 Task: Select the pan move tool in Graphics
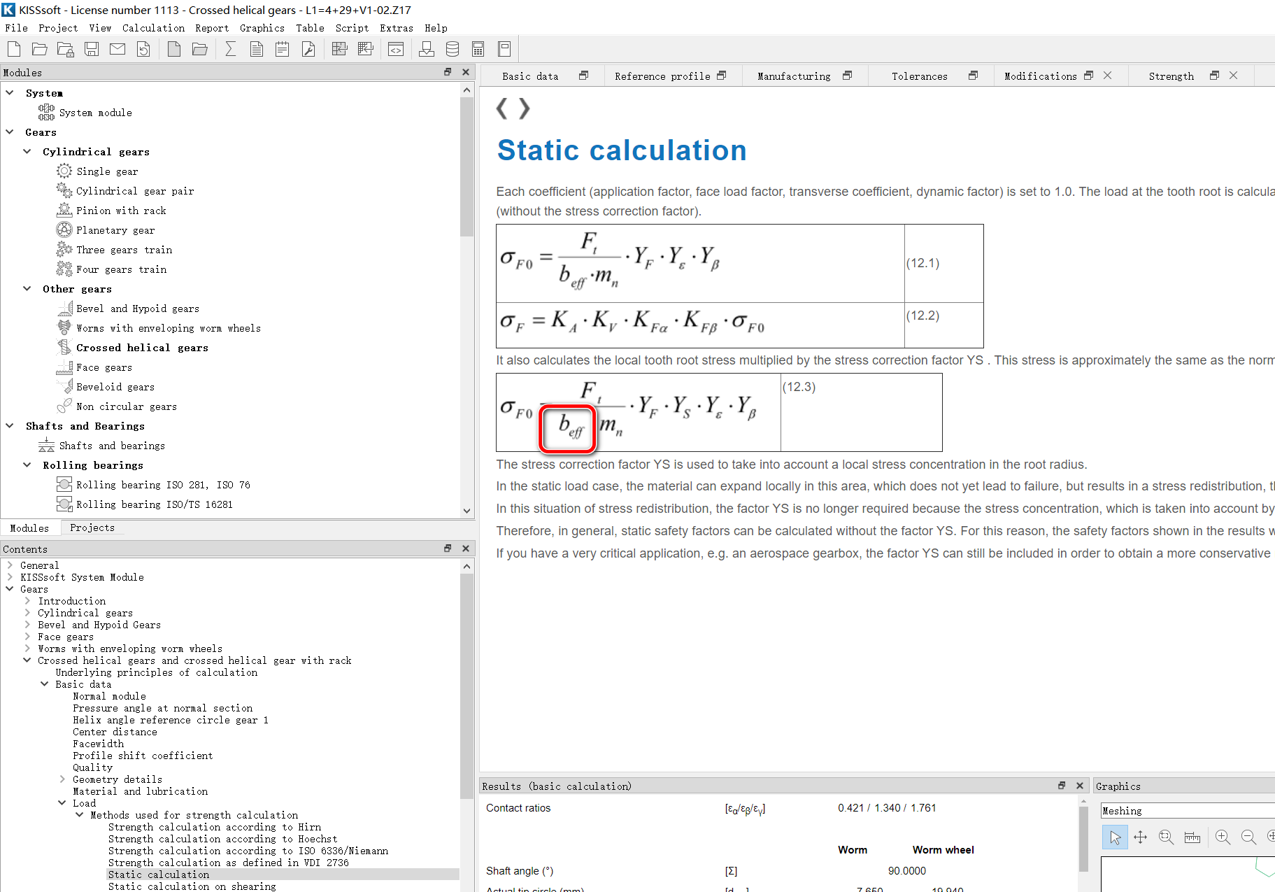pyautogui.click(x=1141, y=837)
